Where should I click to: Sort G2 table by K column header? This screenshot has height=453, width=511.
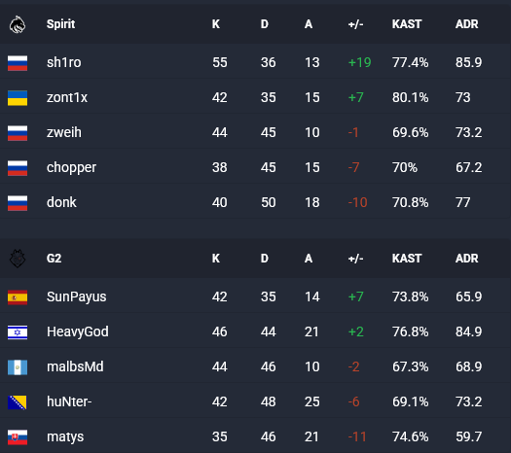coord(216,259)
